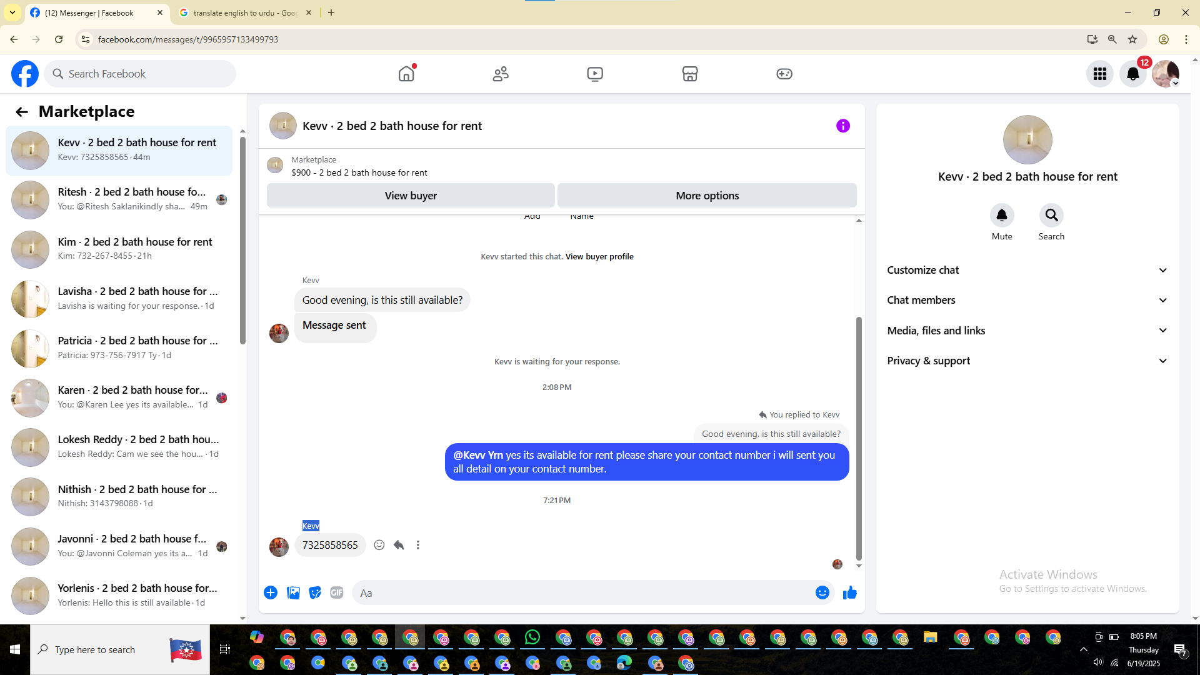Switch to the Messenger Facebook browser tab

point(97,12)
